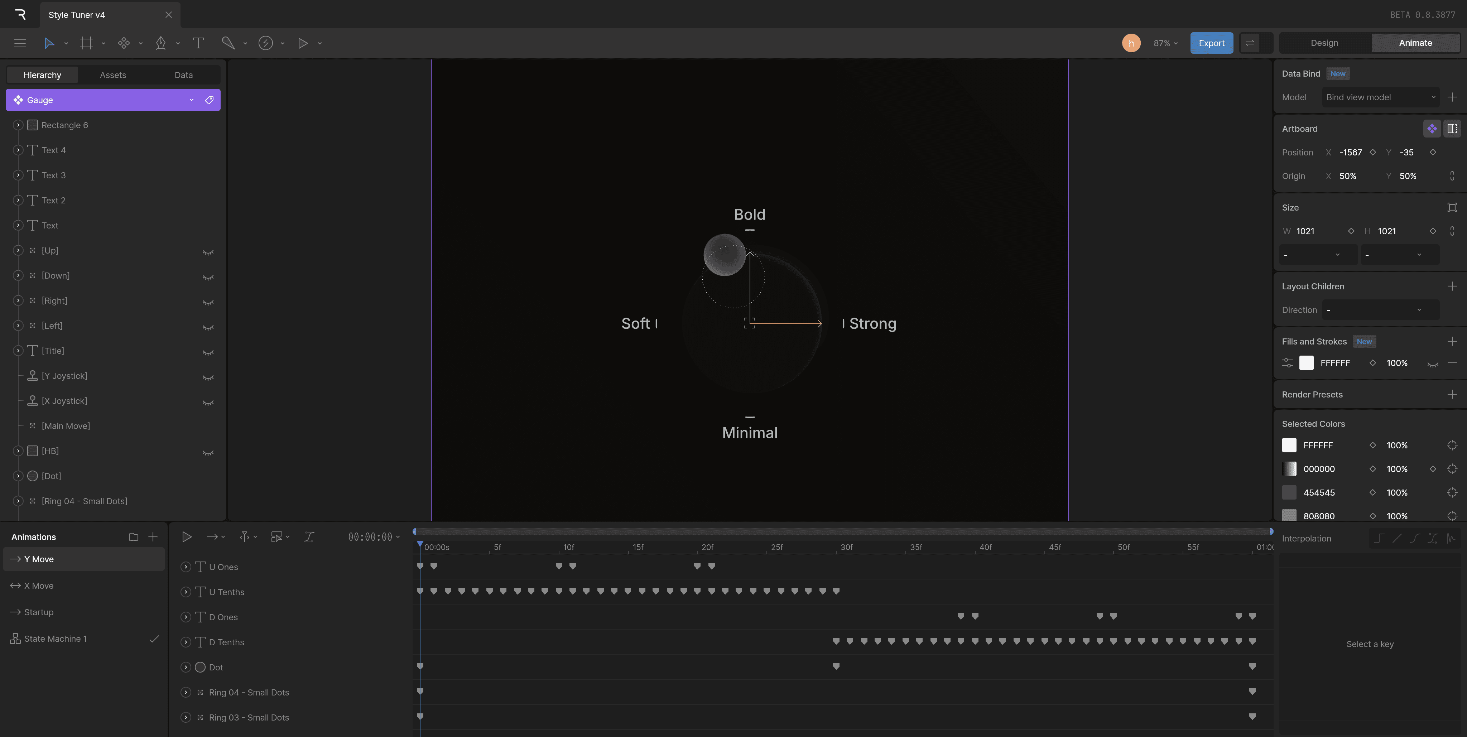Image resolution: width=1467 pixels, height=737 pixels.
Task: Switch to the Assets tab
Action: pyautogui.click(x=113, y=75)
